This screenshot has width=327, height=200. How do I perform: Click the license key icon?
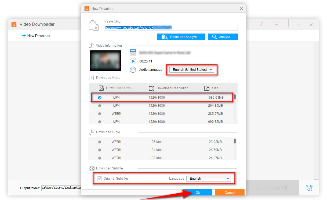pos(262,24)
